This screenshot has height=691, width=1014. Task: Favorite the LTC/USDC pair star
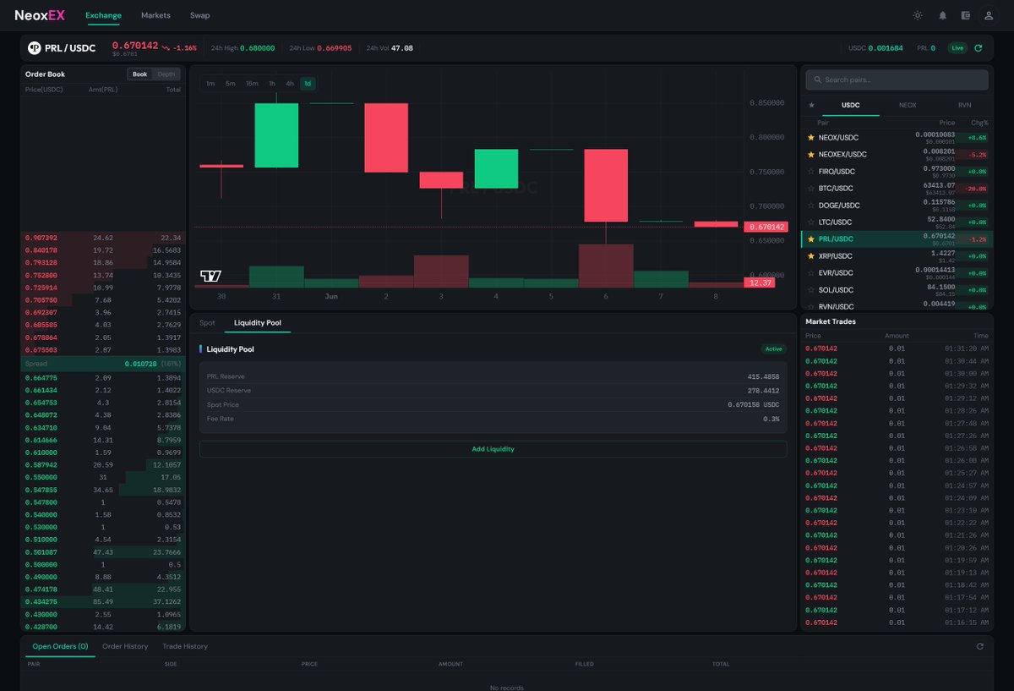tap(811, 222)
